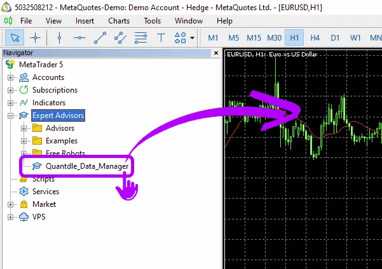Screen dimensions: 382x269
Task: Switch to W1 timeframe
Action: [355, 37]
